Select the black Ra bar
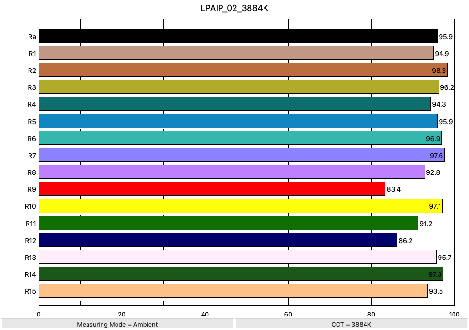 tap(238, 36)
